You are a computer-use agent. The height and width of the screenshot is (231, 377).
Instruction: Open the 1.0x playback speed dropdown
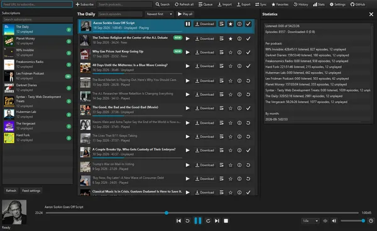click(x=310, y=221)
